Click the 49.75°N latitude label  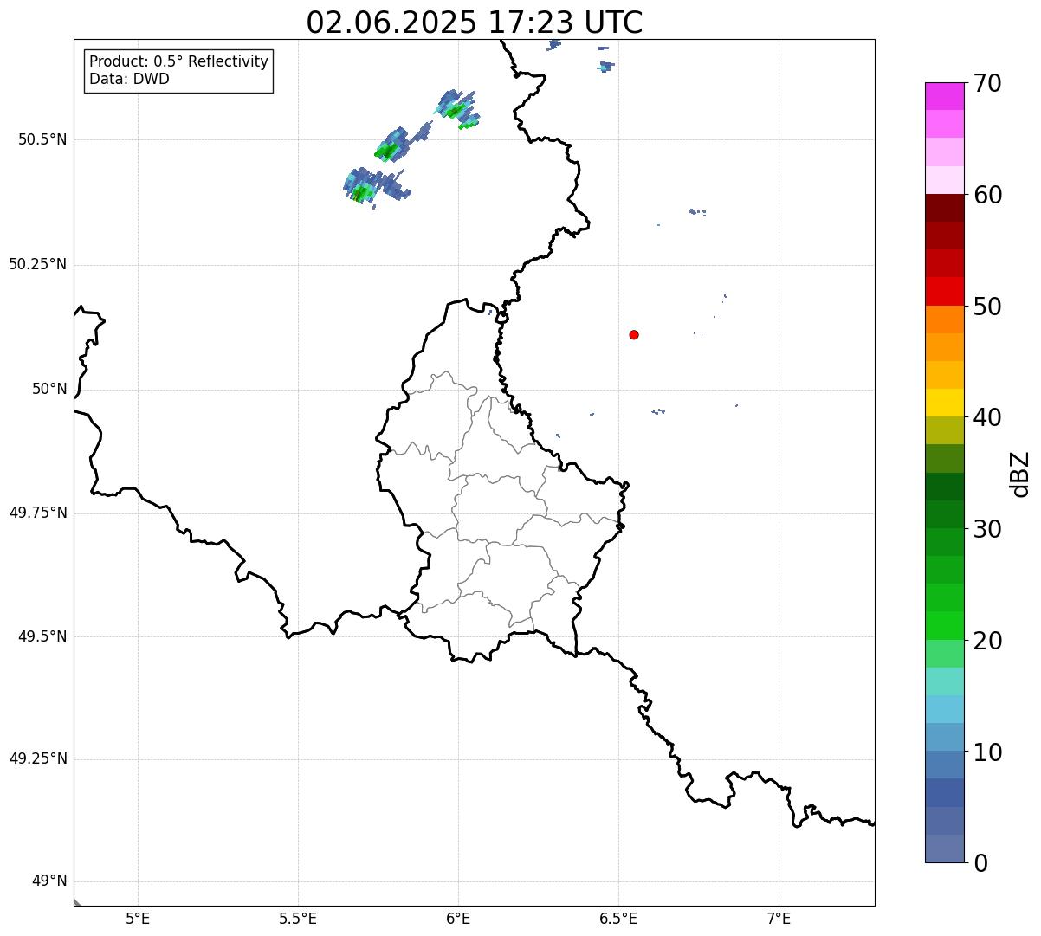pyautogui.click(x=37, y=513)
